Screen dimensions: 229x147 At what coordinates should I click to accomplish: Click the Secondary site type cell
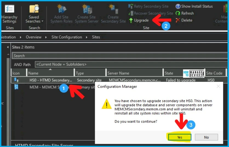[89, 80]
